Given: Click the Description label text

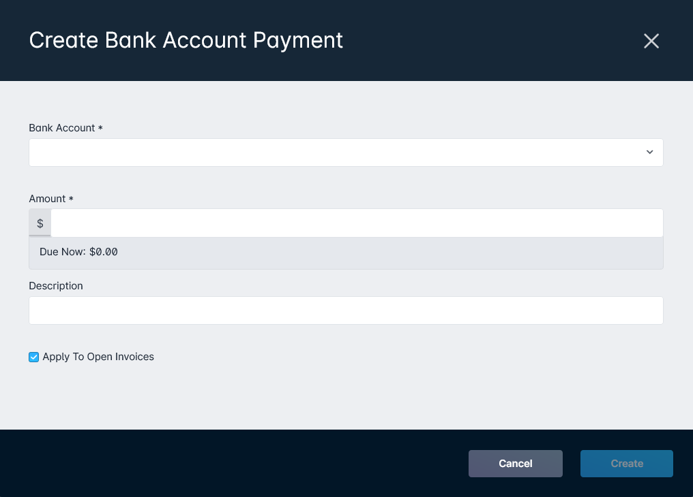Looking at the screenshot, I should click(x=55, y=285).
